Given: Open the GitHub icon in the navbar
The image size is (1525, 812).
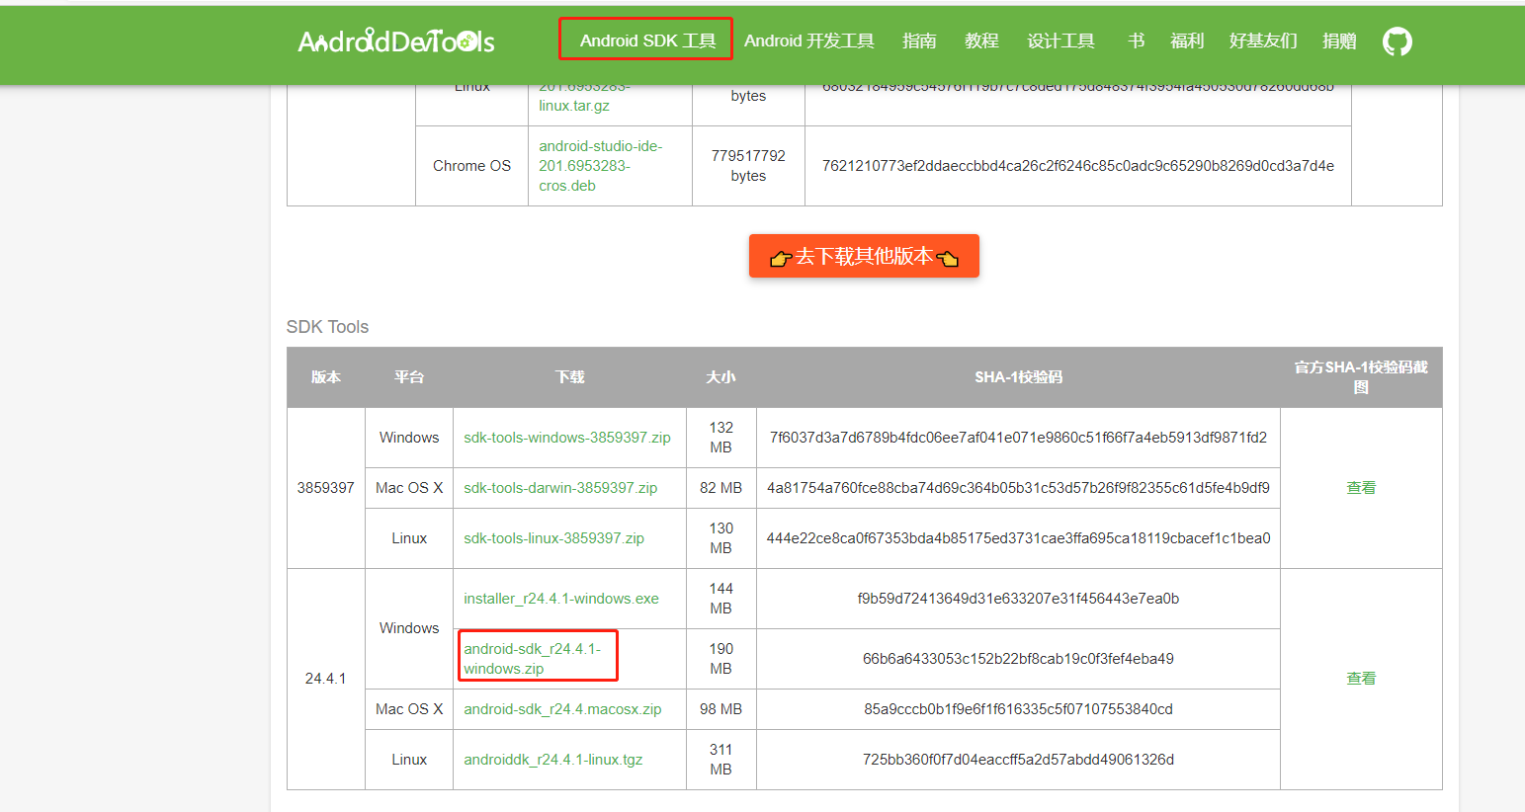Looking at the screenshot, I should point(1398,41).
